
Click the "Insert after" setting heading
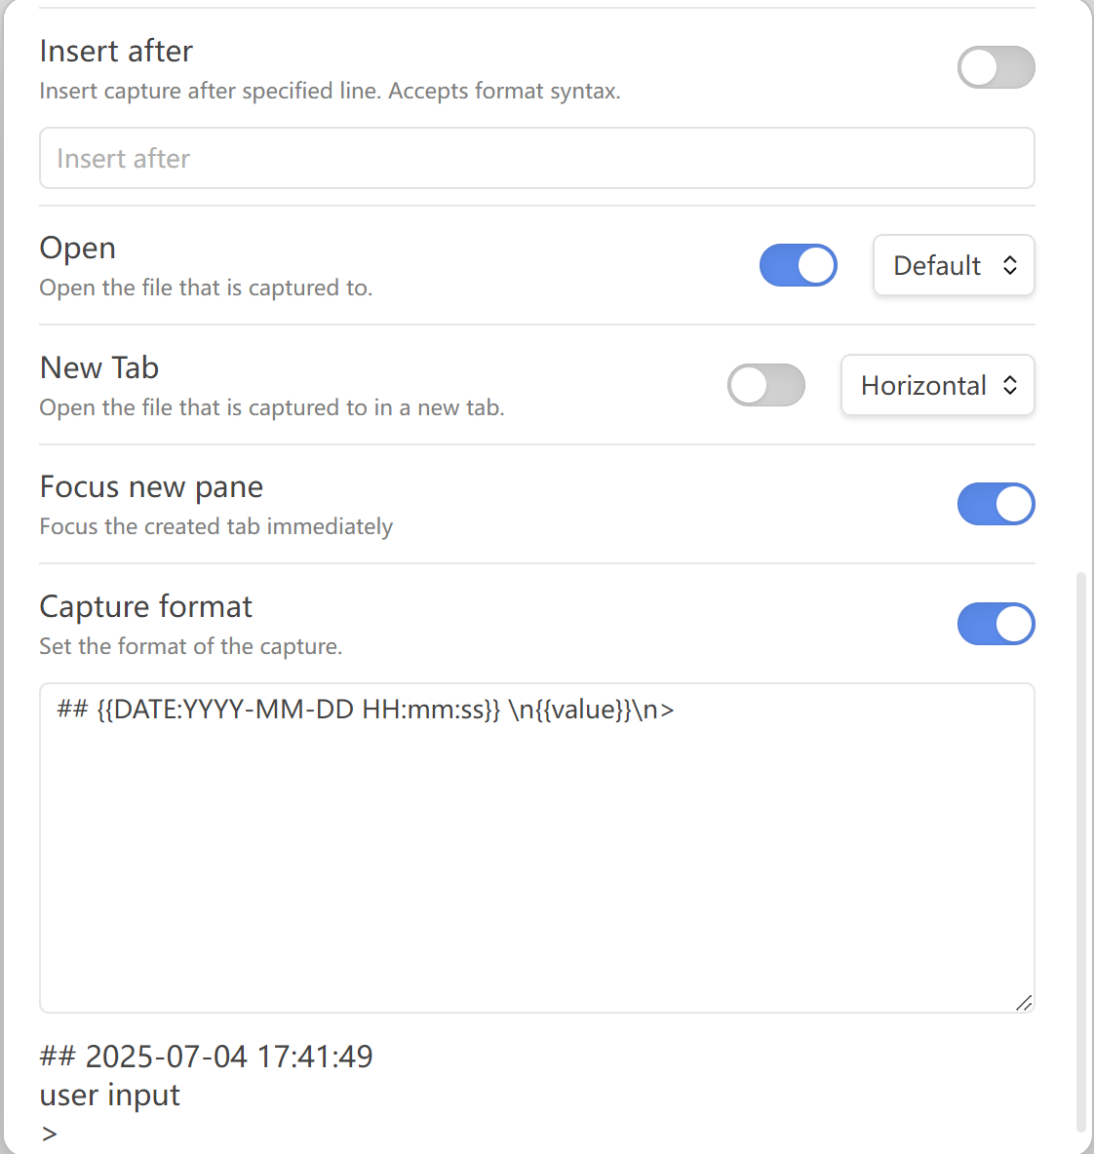click(116, 51)
